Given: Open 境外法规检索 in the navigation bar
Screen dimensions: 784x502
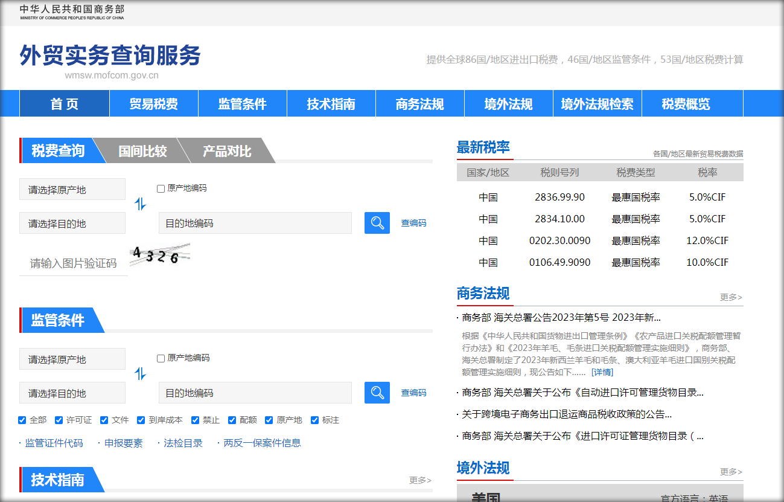Looking at the screenshot, I should click(x=598, y=103).
